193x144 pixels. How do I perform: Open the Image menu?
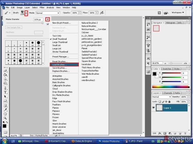[x=20, y=7]
